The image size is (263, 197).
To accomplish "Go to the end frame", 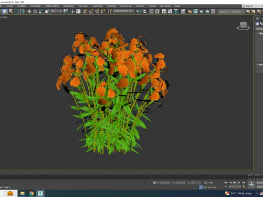I will pos(243,182).
